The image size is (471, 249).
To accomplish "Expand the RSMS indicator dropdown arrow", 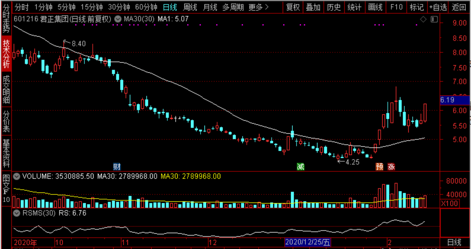I will tap(17, 213).
